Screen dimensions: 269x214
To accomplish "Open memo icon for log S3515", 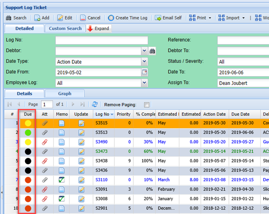I will (x=61, y=123).
